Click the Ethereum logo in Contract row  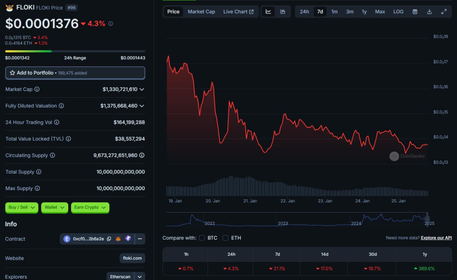67,239
